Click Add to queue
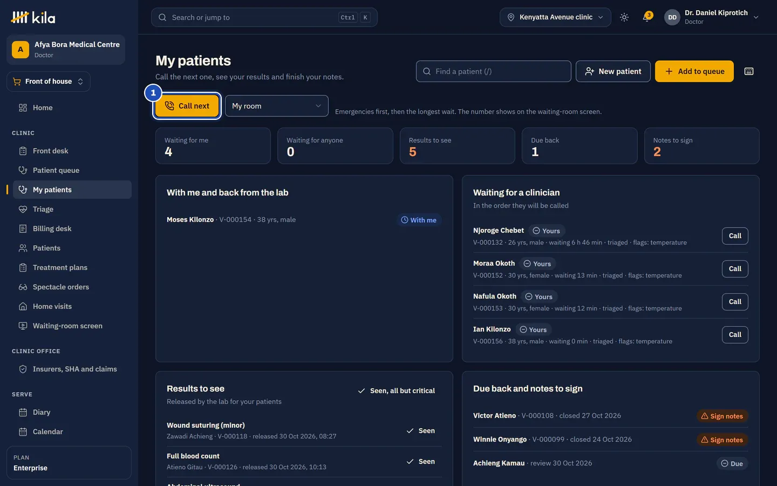The height and width of the screenshot is (486, 777). coord(694,71)
